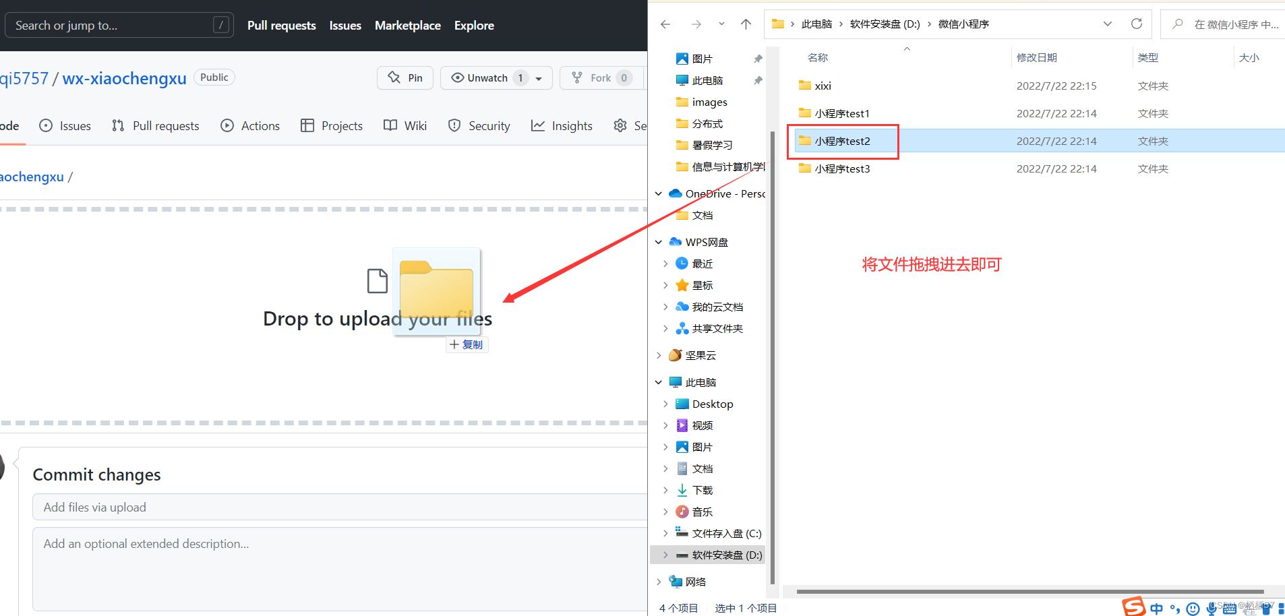Viewport: 1285px width, 616px height.
Task: Click the Sogou input method S icon
Action: pyautogui.click(x=1134, y=607)
